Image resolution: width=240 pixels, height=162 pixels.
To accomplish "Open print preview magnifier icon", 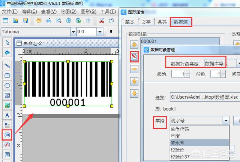I will pyautogui.click(x=59, y=21).
